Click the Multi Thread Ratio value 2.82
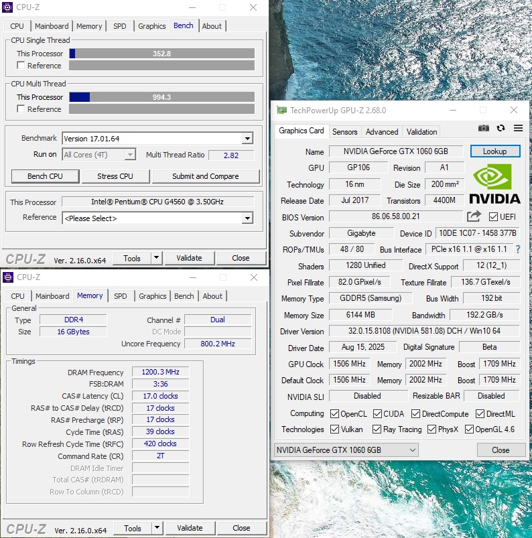Image resolution: width=532 pixels, height=538 pixels. point(231,155)
